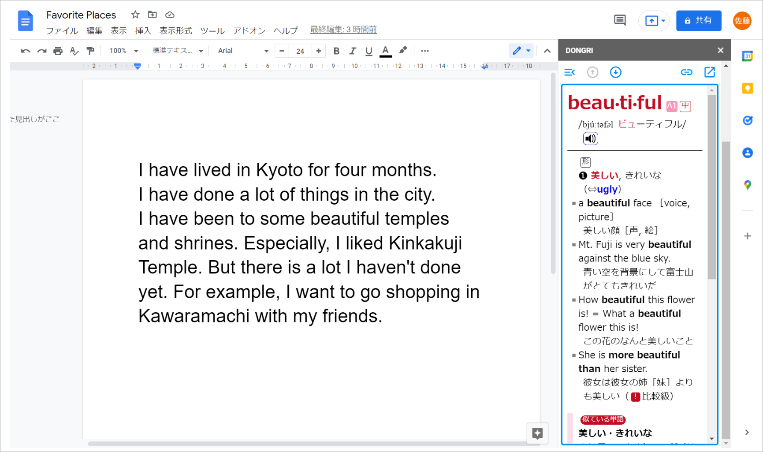Follow the ugly antonym link
Screen dimensions: 763x452
[607, 189]
